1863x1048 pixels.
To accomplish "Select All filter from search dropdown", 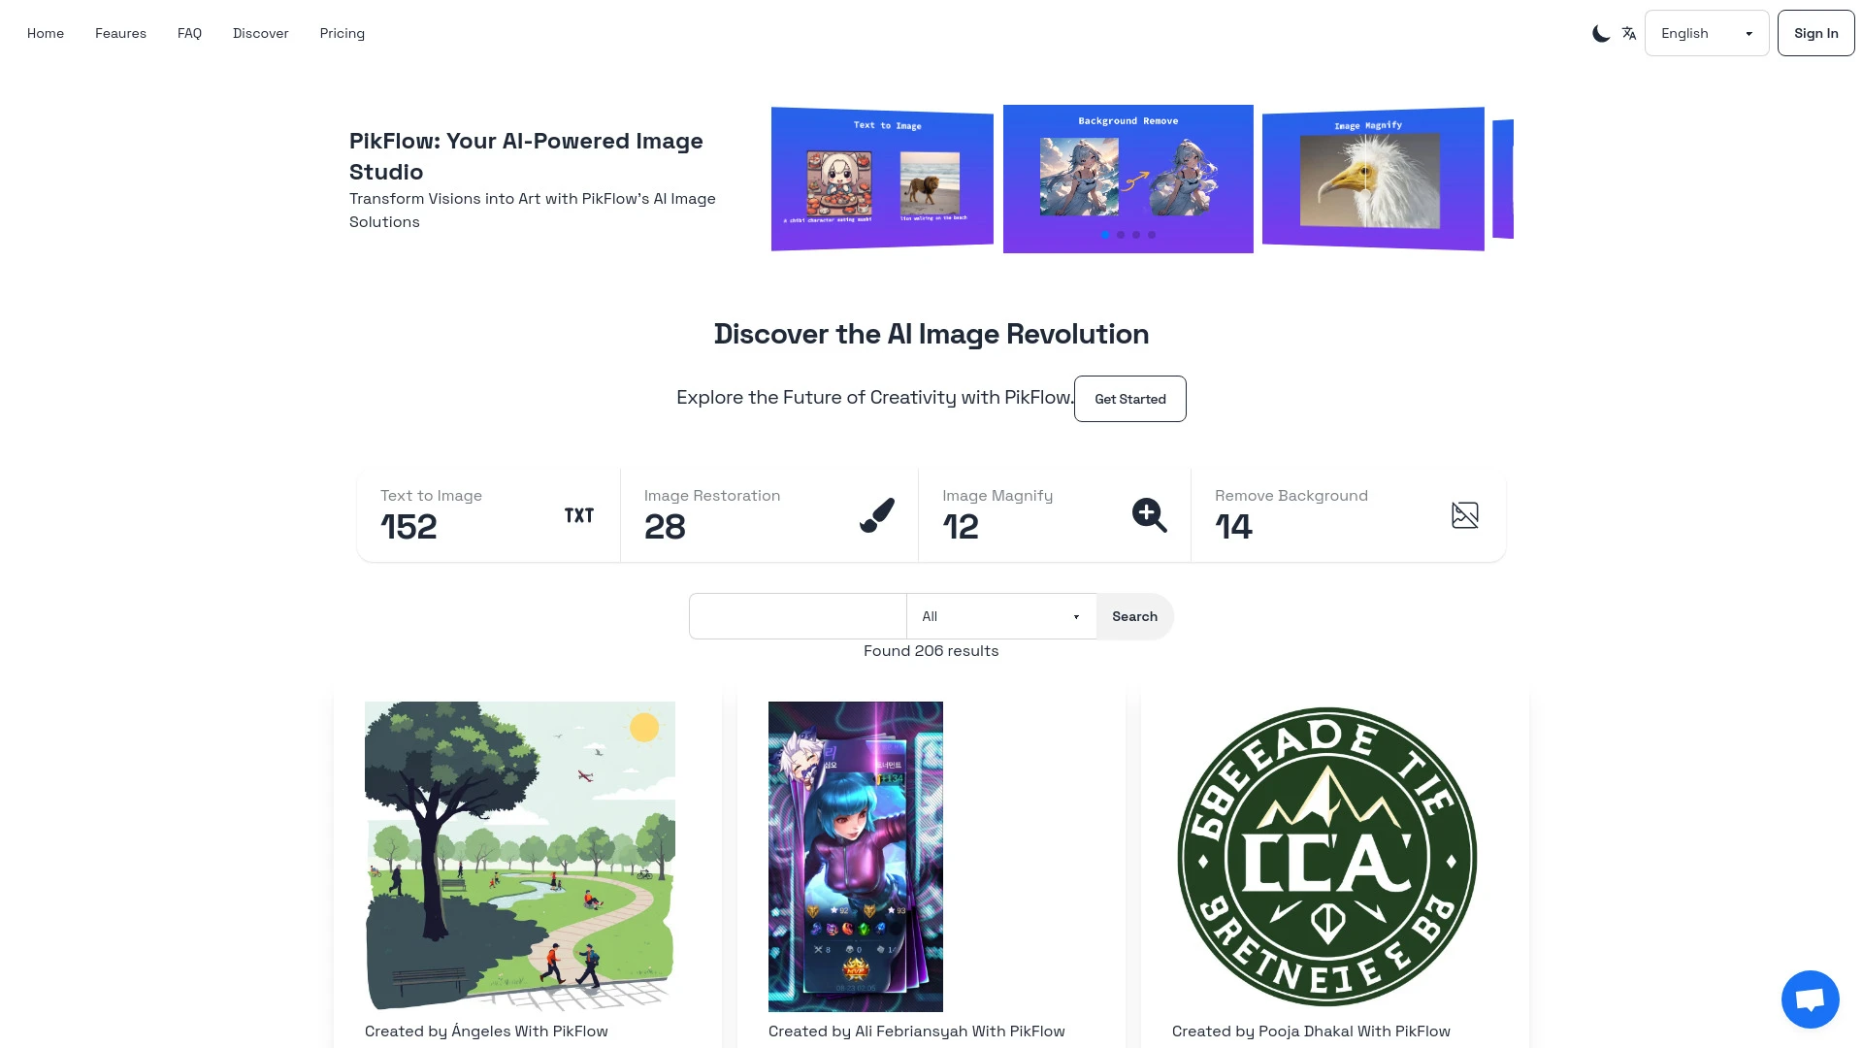I will [x=1002, y=615].
